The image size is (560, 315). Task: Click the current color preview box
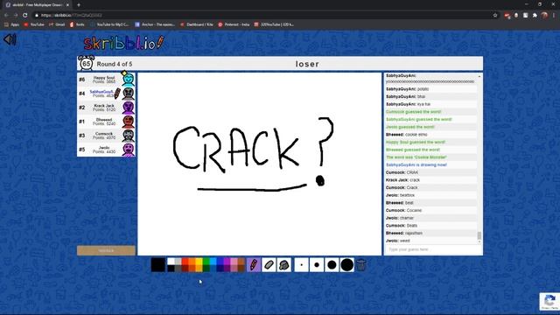[158, 265]
